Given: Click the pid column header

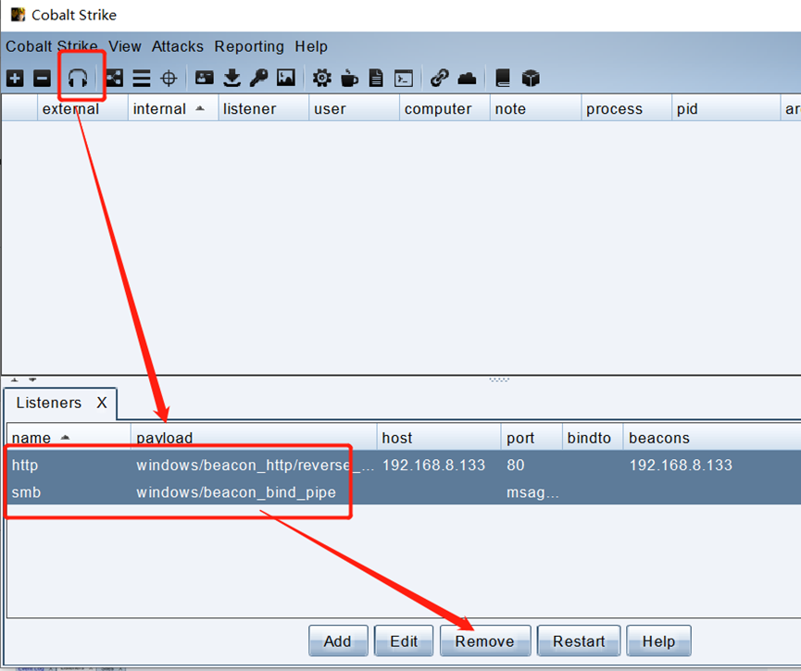Looking at the screenshot, I should pos(726,108).
